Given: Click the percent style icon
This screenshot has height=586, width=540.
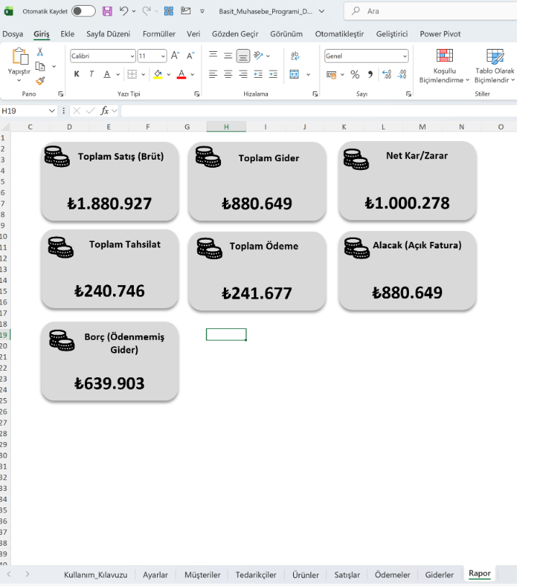Looking at the screenshot, I should pyautogui.click(x=355, y=74).
